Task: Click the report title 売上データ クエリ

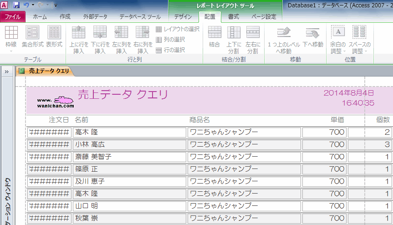Action: click(x=123, y=95)
